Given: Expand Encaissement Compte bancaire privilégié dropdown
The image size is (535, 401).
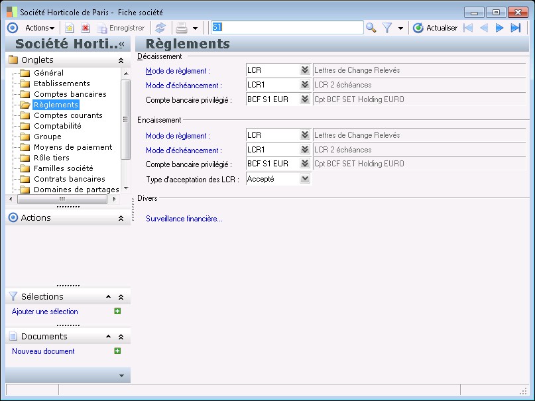Looking at the screenshot, I should pyautogui.click(x=304, y=164).
